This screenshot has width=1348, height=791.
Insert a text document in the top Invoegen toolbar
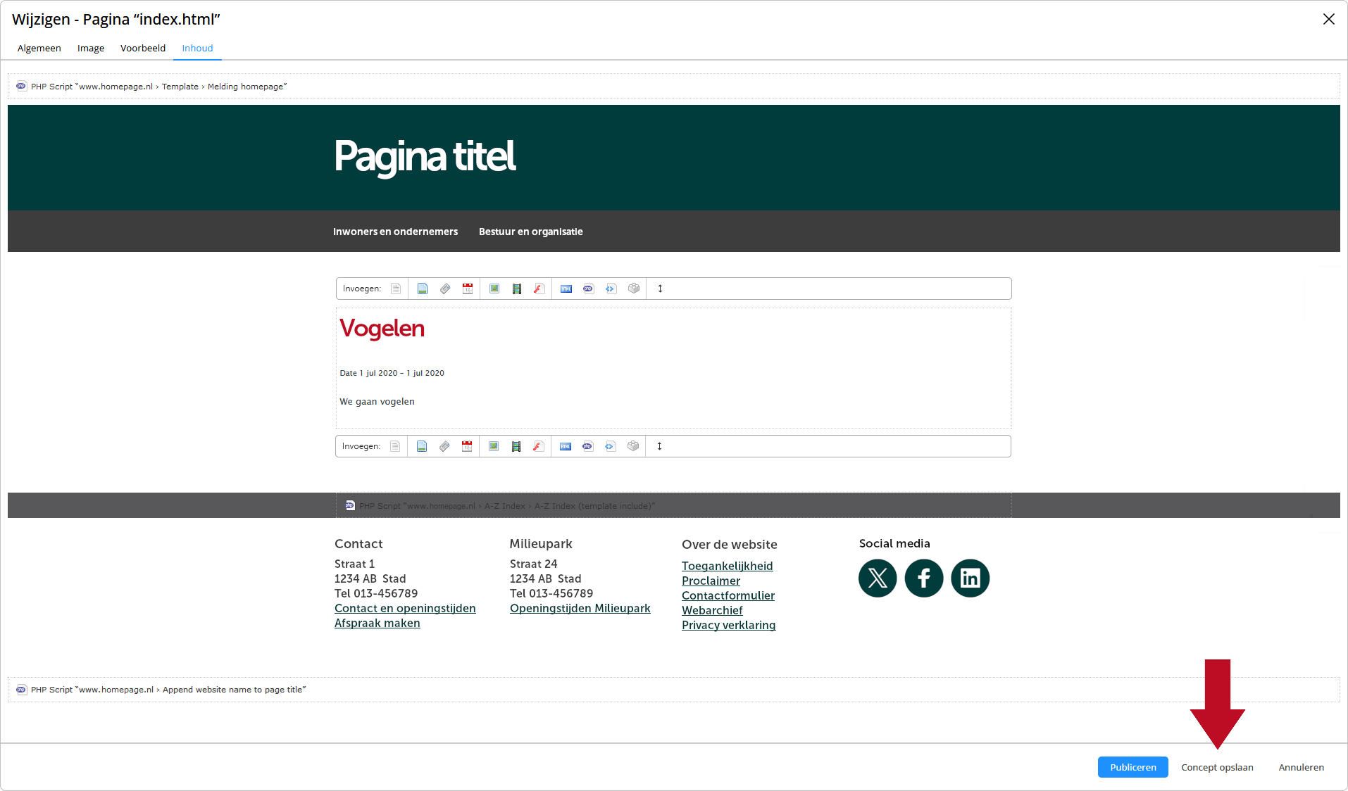coord(396,289)
